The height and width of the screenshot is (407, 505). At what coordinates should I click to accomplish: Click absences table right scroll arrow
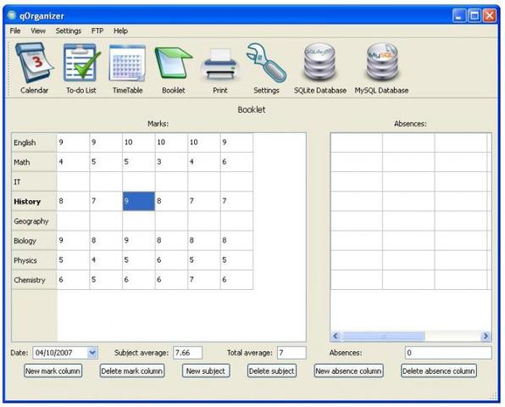[x=485, y=336]
